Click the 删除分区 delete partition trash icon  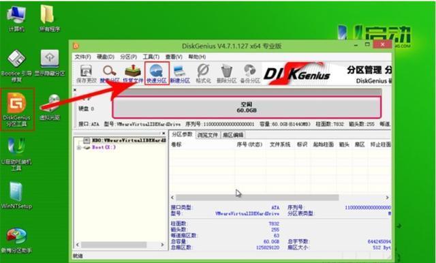[x=226, y=74]
